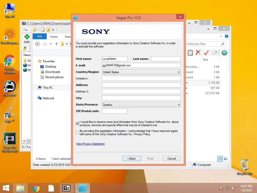Open the Exps desktop shortcut

tap(10, 115)
